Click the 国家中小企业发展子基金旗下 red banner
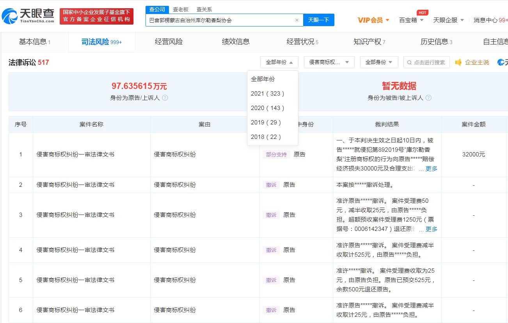Image resolution: width=508 pixels, height=323 pixels. click(96, 16)
